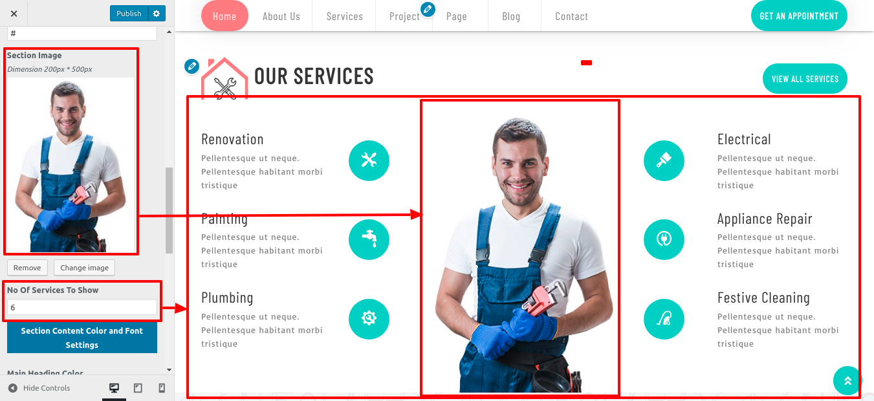
Task: Click the No Of Services To Show field
Action: click(x=82, y=308)
